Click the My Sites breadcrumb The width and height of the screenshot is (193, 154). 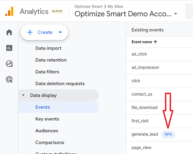click(115, 7)
